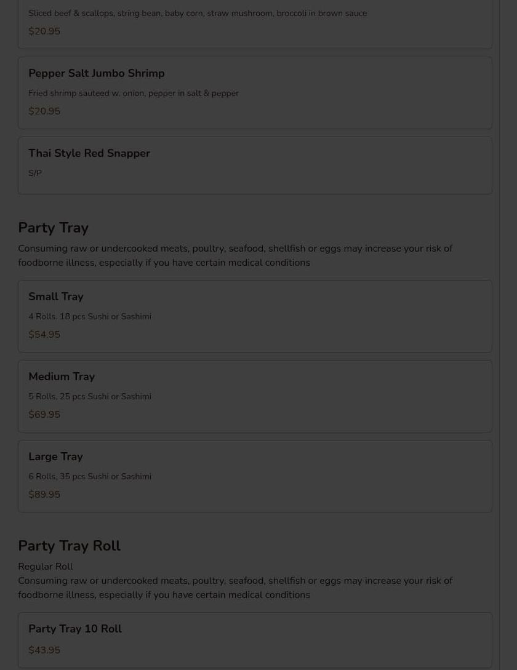Screen dimensions: 517x670
Task: Click the Party Tray Roll section heading
Action: coord(70,546)
